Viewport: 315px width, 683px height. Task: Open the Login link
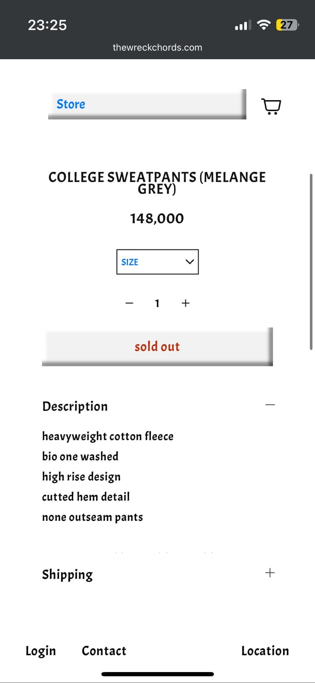(x=40, y=651)
